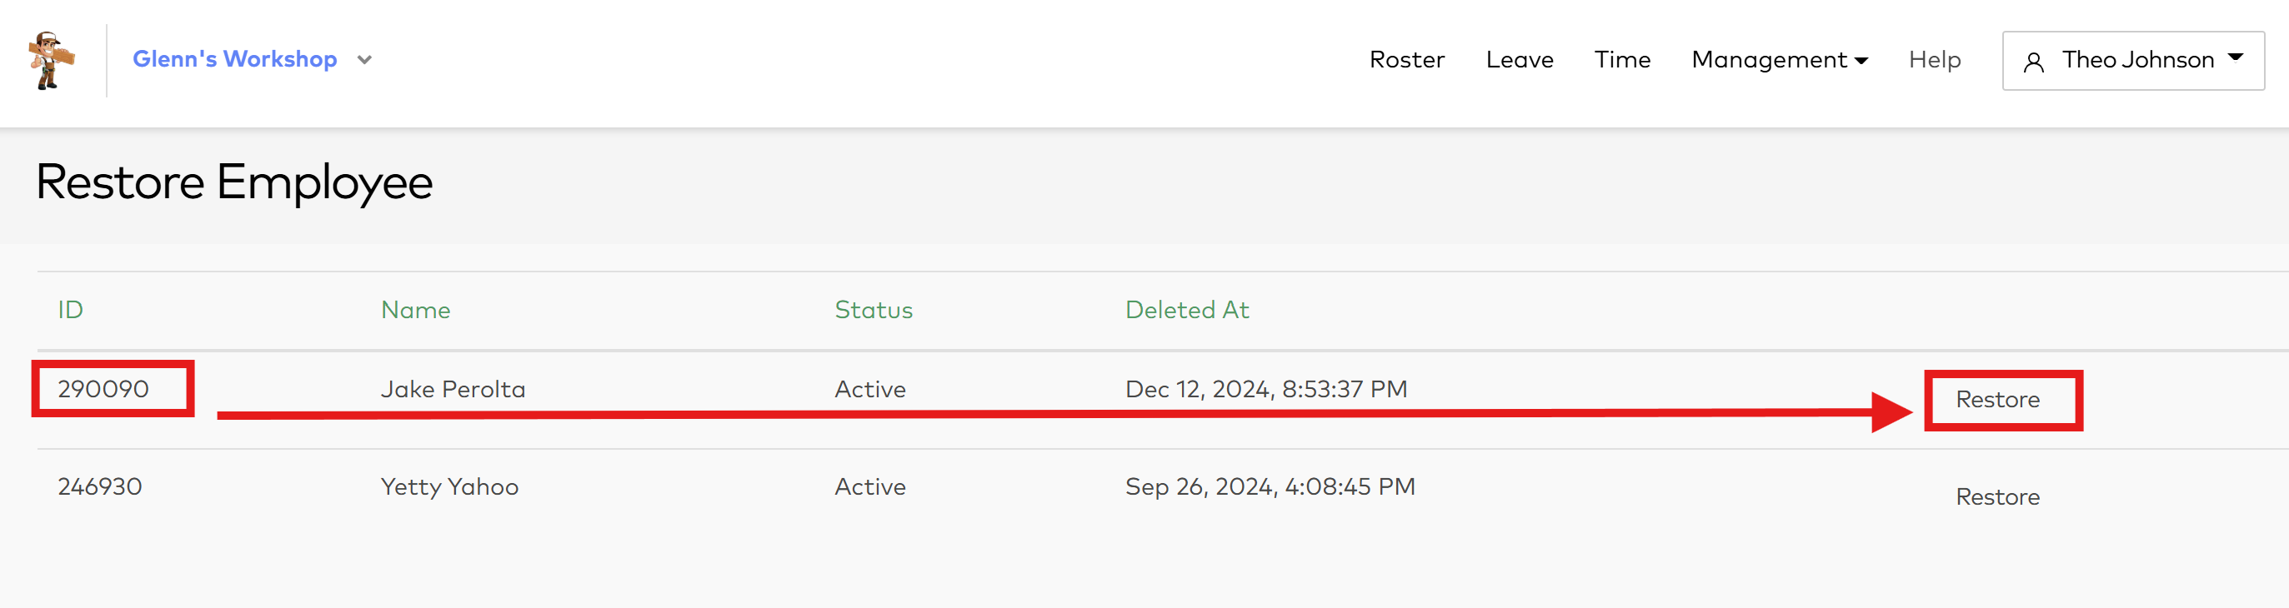This screenshot has width=2289, height=608.
Task: Click the Jake Perolta name cell
Action: [453, 389]
